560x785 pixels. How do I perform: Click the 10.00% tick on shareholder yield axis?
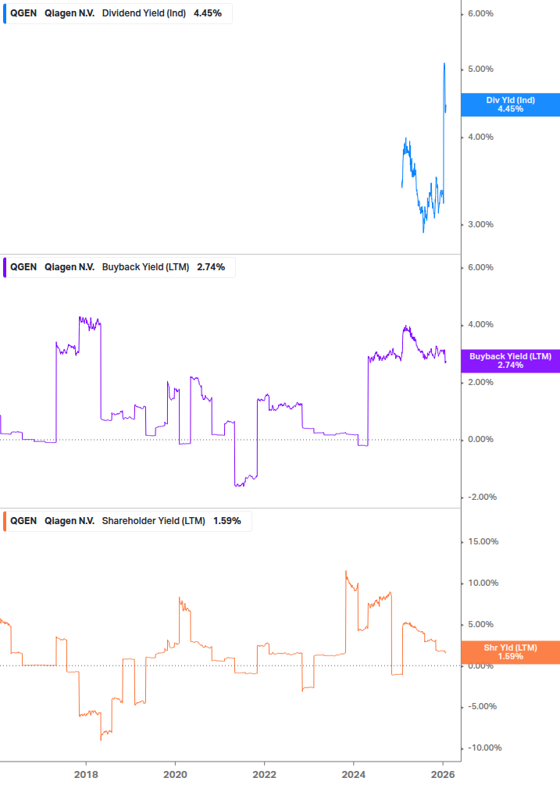pyautogui.click(x=483, y=583)
